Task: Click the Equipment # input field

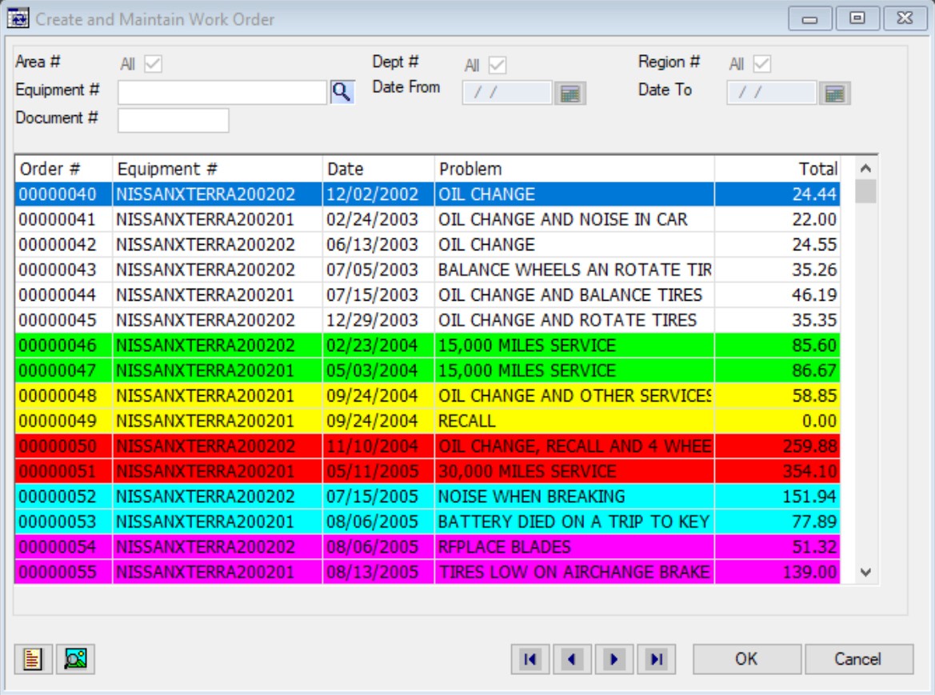Action: click(222, 93)
